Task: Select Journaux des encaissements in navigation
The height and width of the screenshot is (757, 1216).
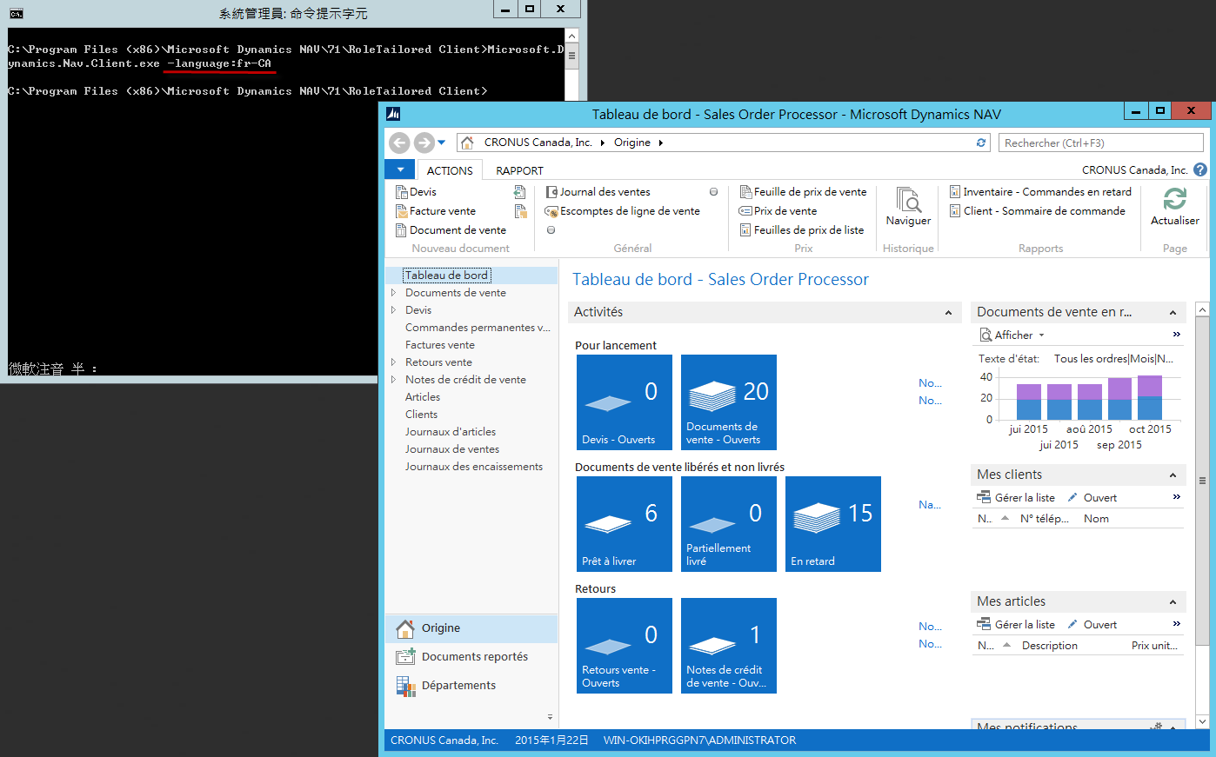Action: [x=474, y=467]
